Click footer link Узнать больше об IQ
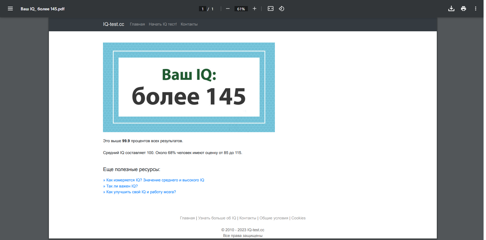The width and height of the screenshot is (486, 240). point(217,218)
